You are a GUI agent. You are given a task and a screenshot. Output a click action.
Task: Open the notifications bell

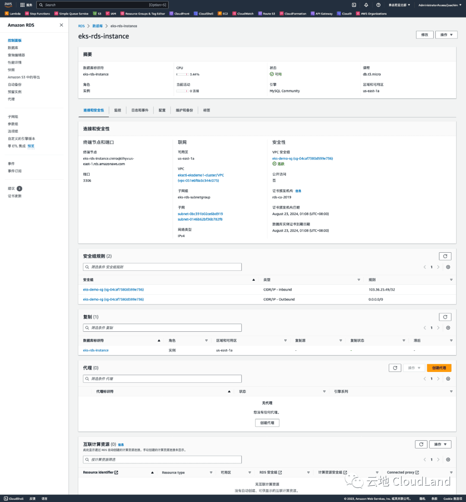pyautogui.click(x=366, y=5)
